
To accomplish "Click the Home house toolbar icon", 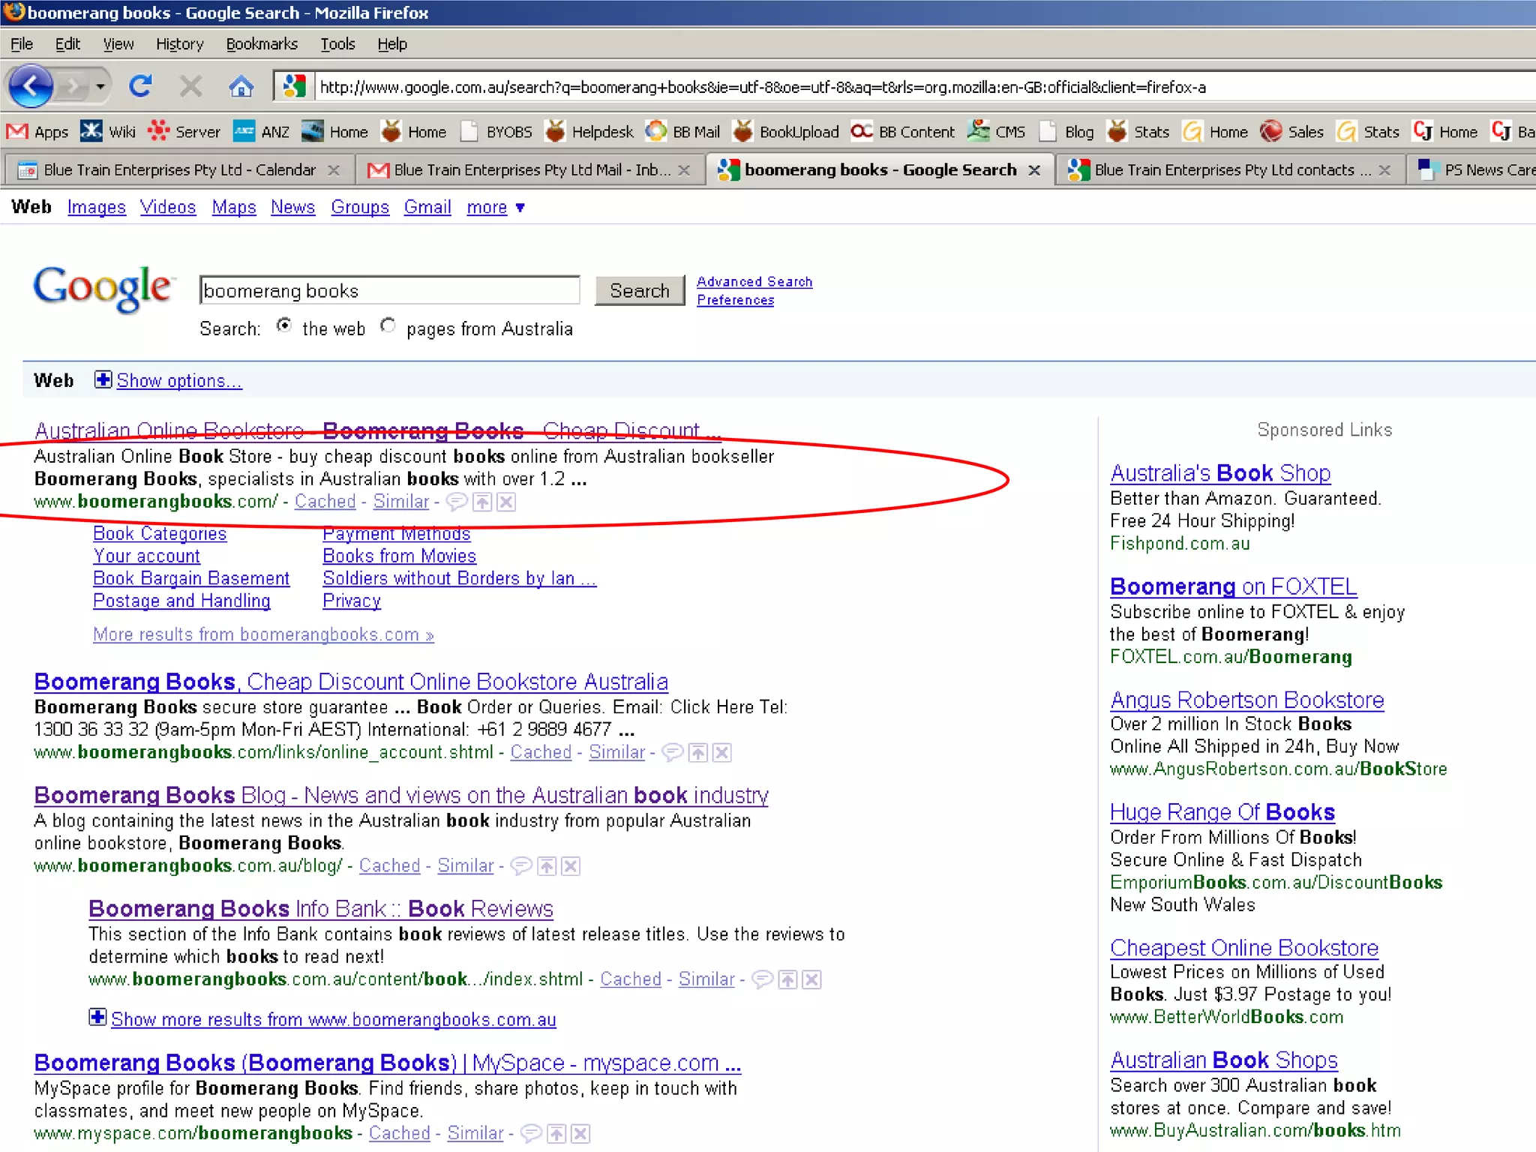I will tap(241, 87).
